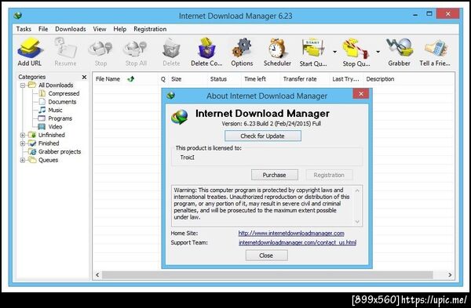The width and height of the screenshot is (471, 308).
Task: Open dropdown arrow next to Start Queue
Action: [x=334, y=52]
